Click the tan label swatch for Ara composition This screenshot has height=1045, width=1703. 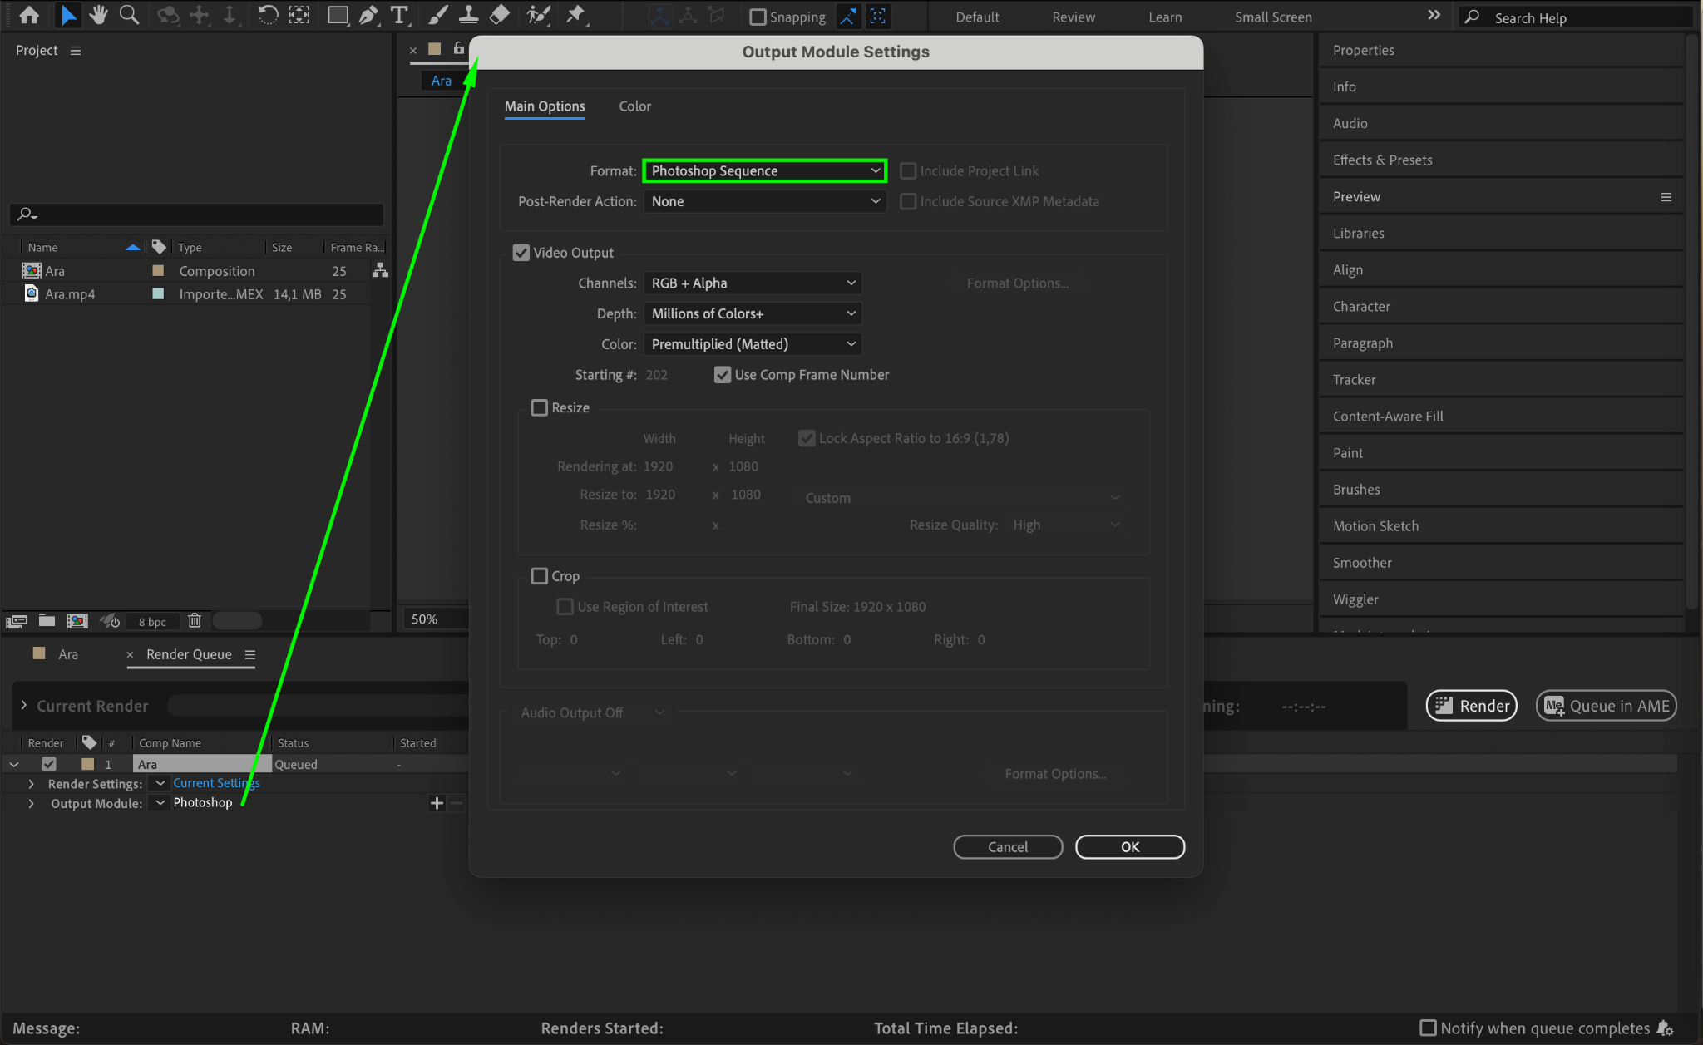pos(158,271)
